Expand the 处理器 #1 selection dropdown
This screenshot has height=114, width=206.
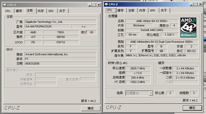tap(151, 93)
